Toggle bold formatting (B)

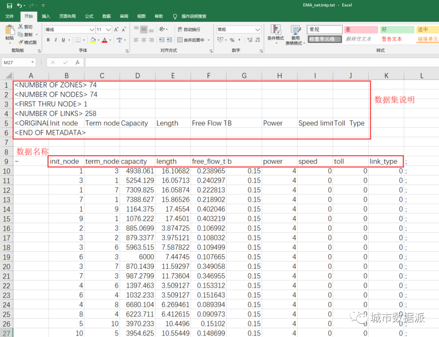[48, 40]
